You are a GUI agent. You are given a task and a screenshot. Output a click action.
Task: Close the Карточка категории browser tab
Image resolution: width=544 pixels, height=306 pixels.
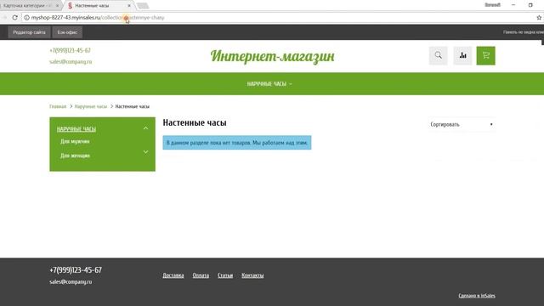click(57, 6)
